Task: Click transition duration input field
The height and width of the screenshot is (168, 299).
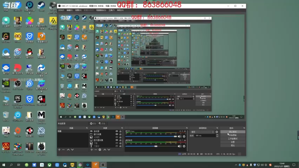Action: point(205,136)
